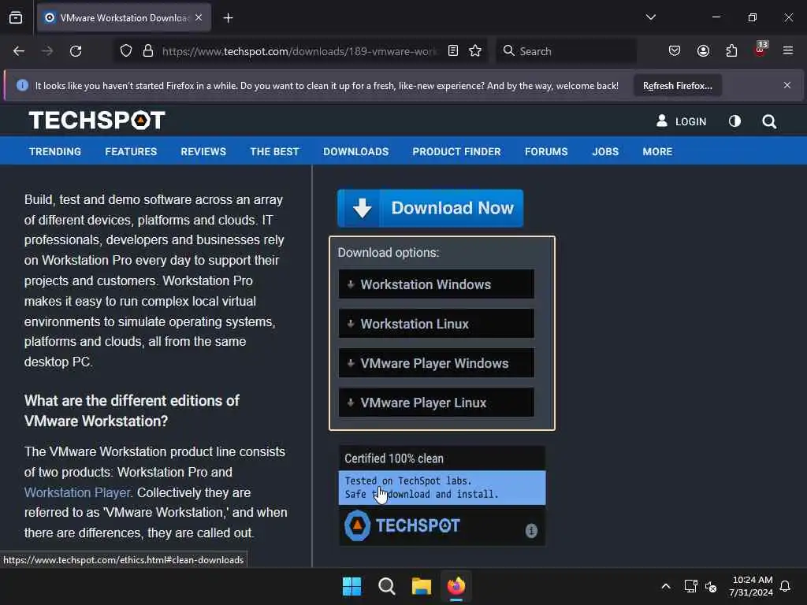The image size is (807, 605).
Task: Open taskbar Search
Action: [386, 586]
